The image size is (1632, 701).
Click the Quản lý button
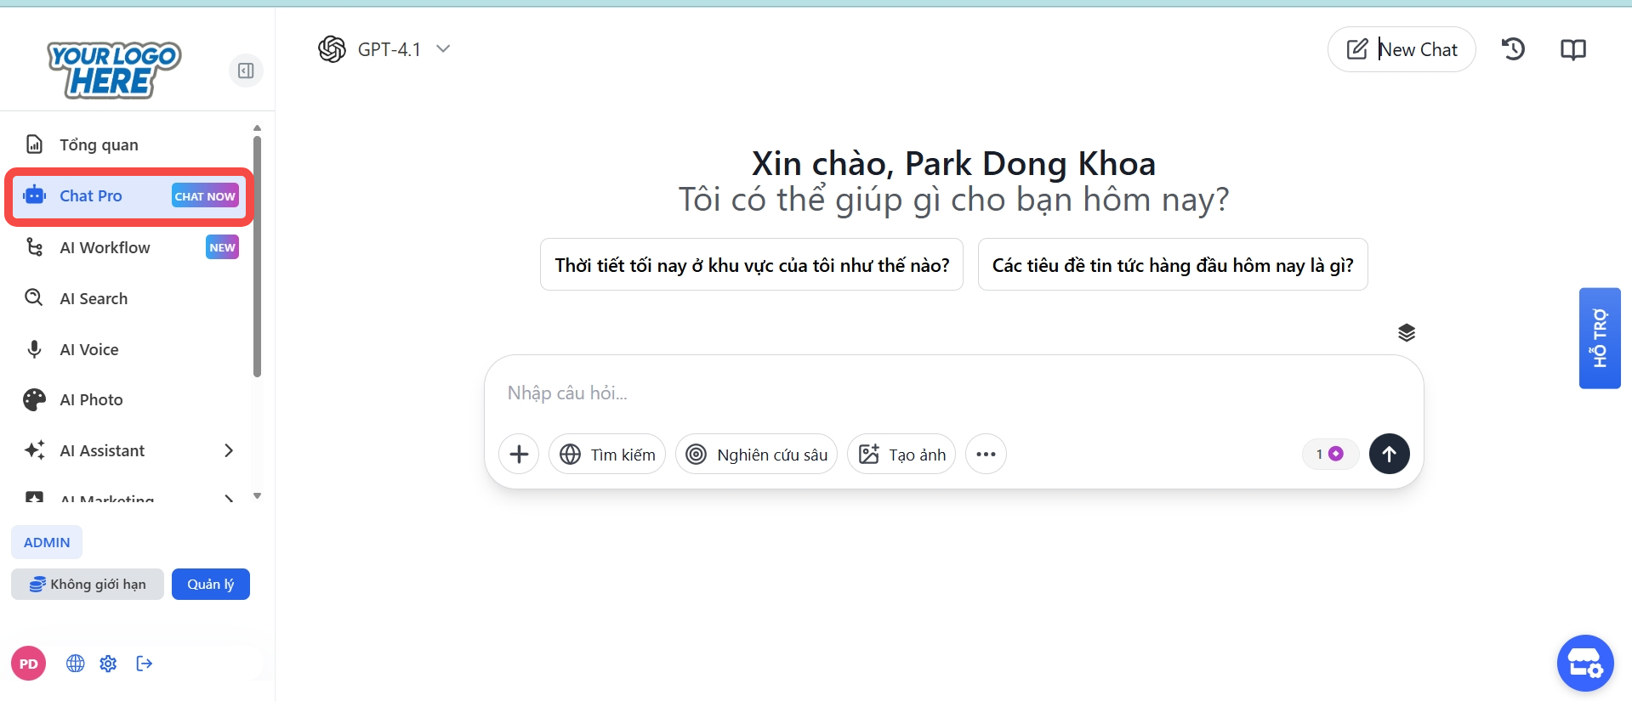pyautogui.click(x=210, y=585)
